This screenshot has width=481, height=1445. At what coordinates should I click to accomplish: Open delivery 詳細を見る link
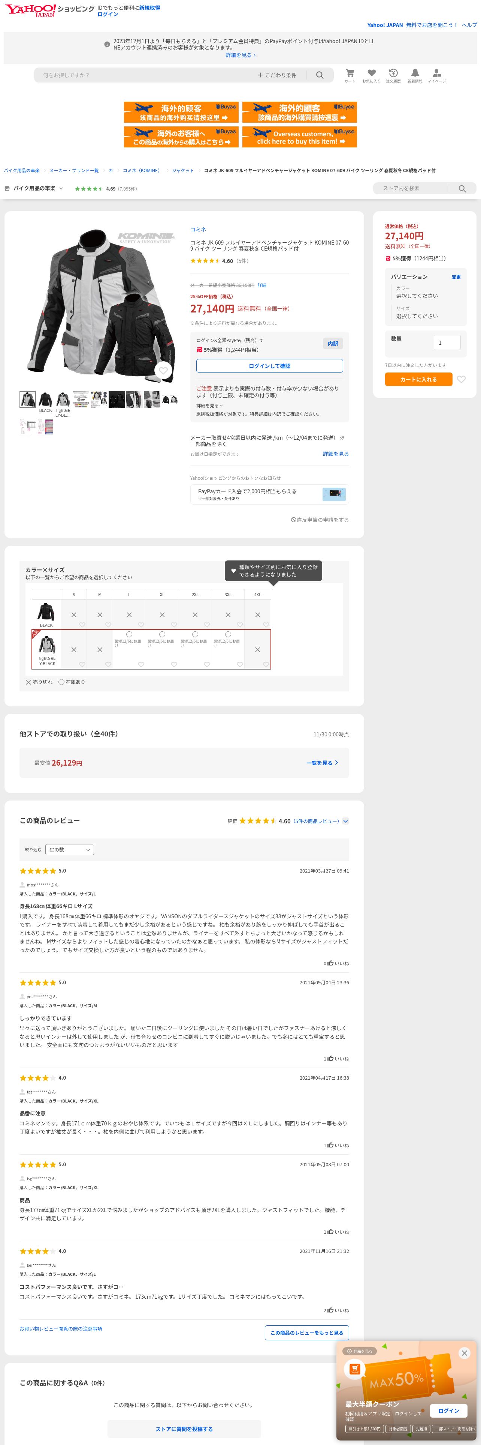pyautogui.click(x=336, y=454)
